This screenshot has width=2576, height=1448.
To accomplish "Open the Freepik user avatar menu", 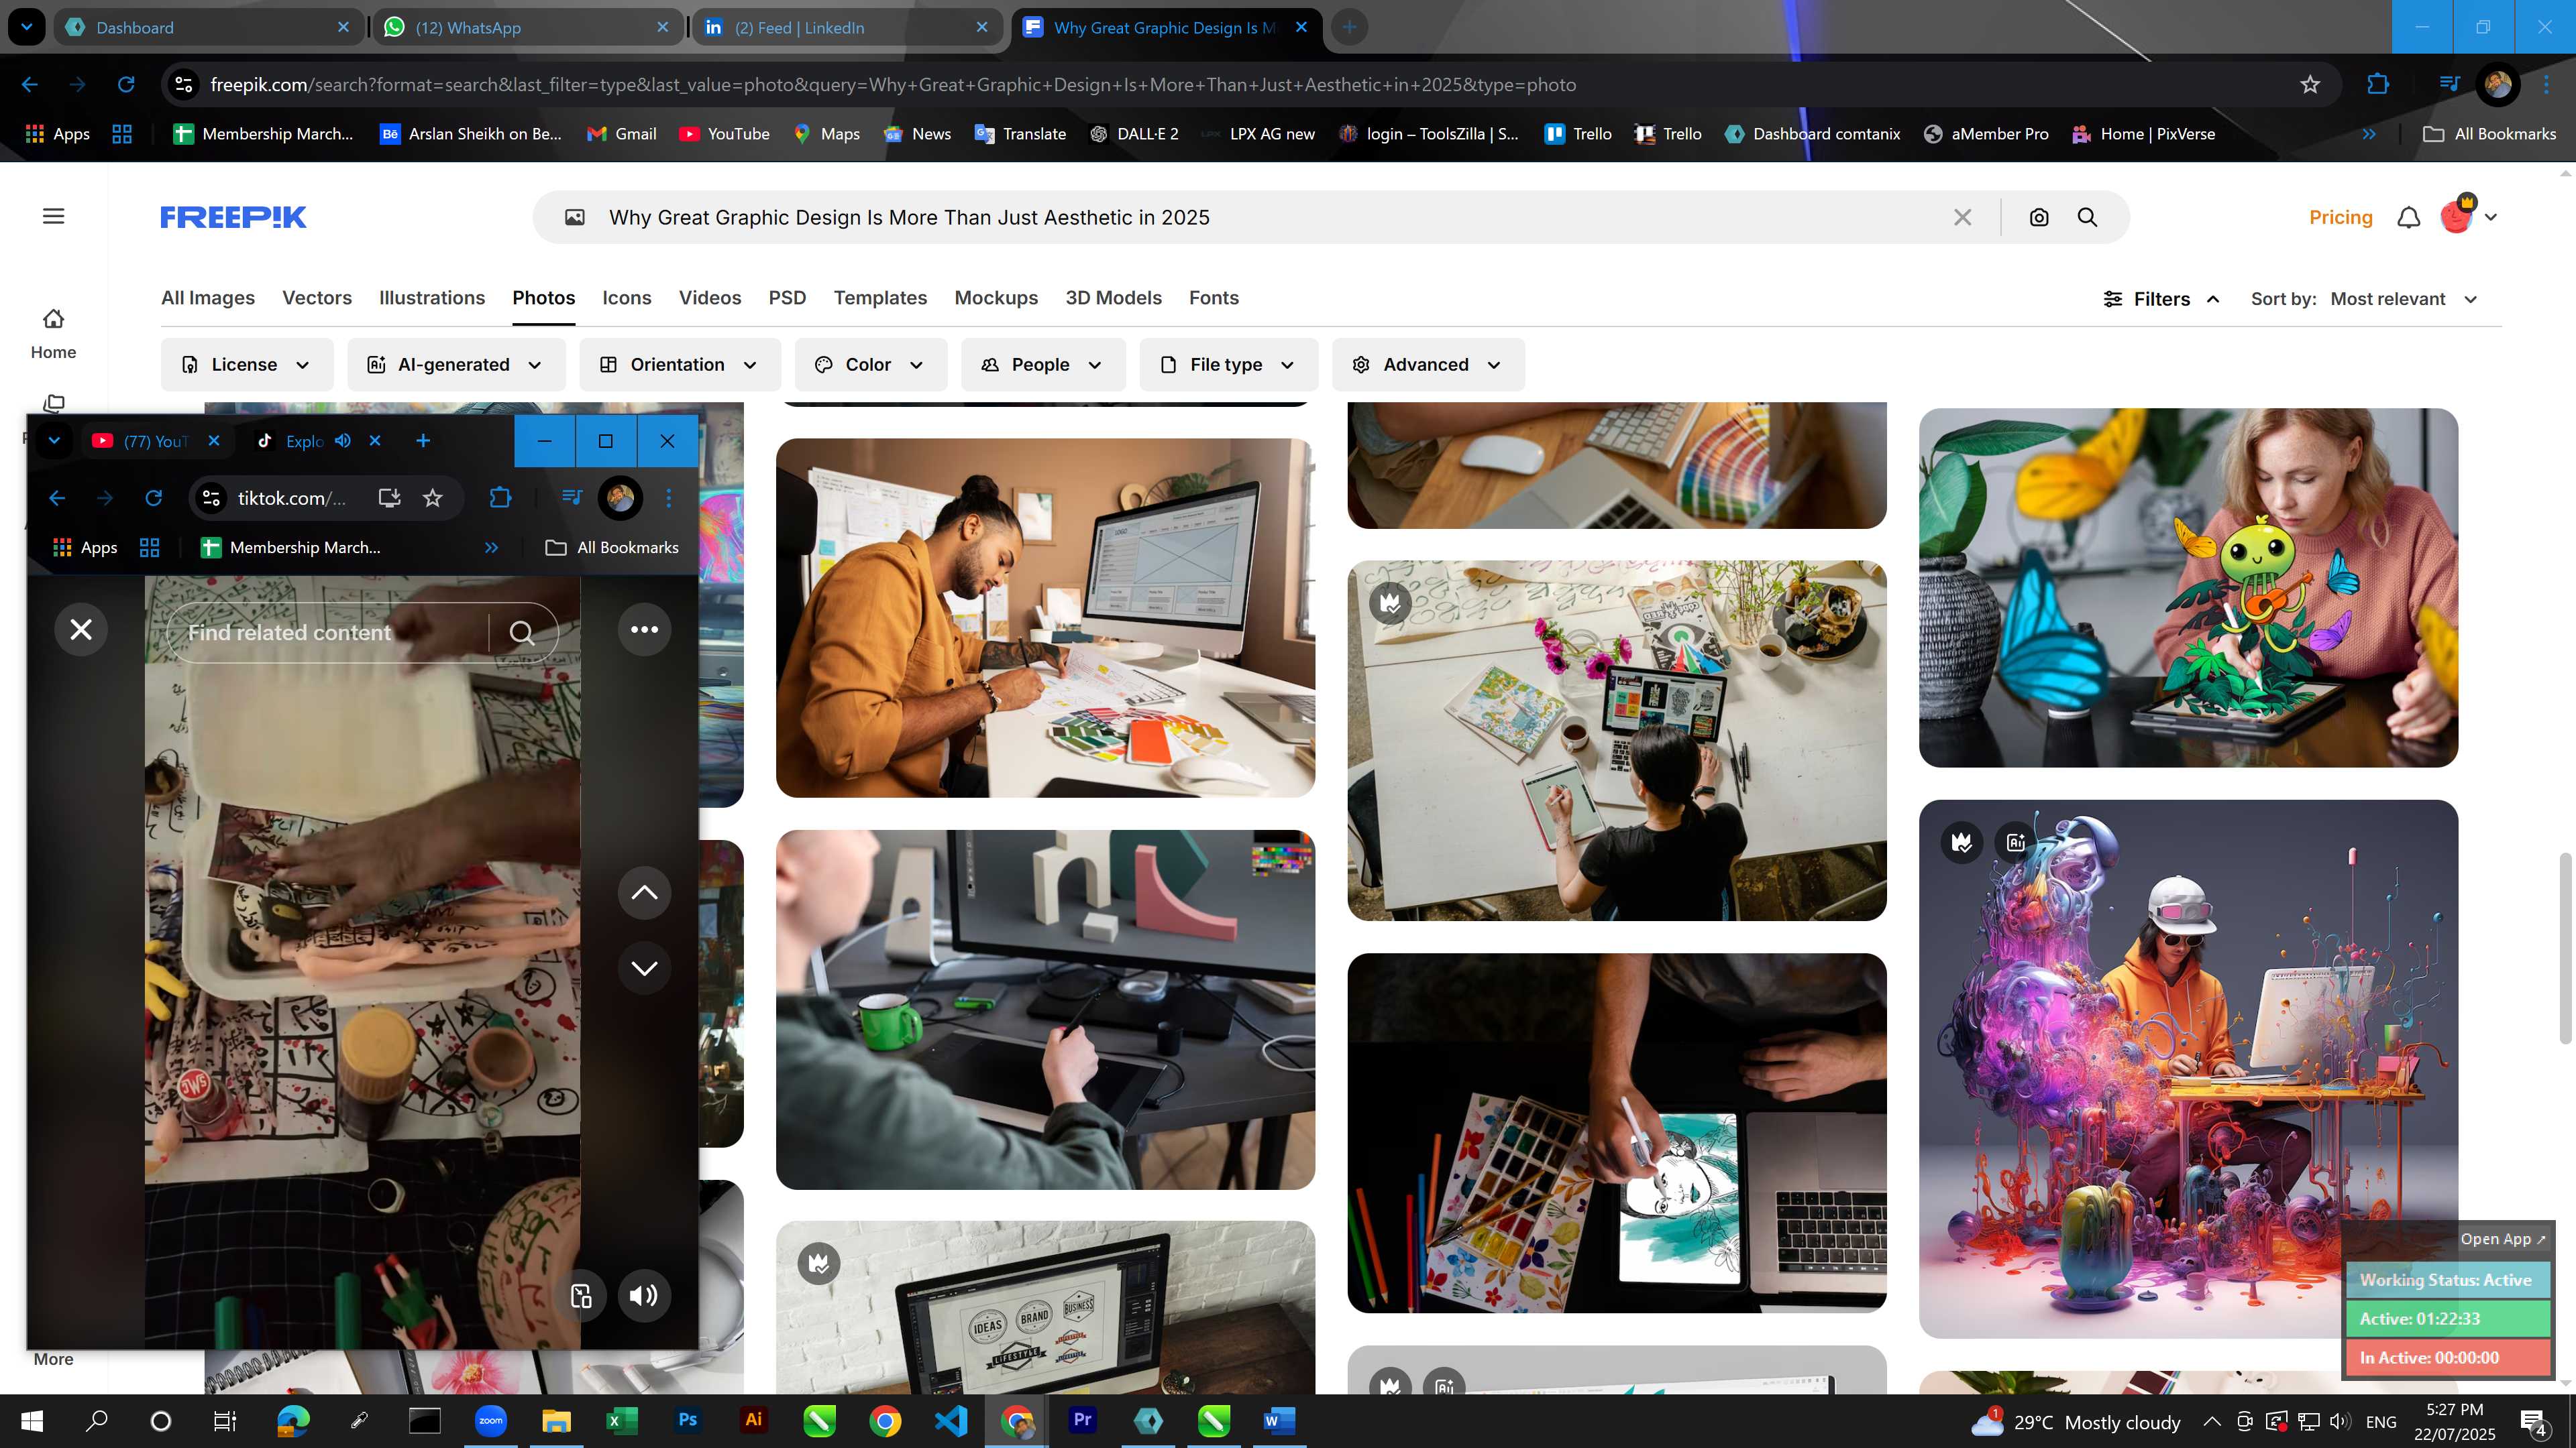I will click(x=2468, y=216).
